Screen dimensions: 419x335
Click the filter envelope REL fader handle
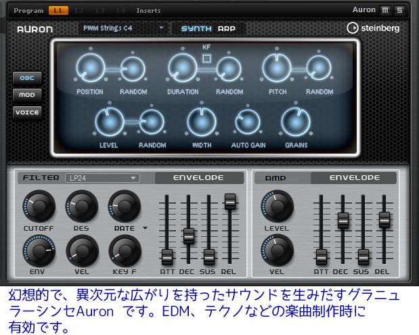(230, 202)
